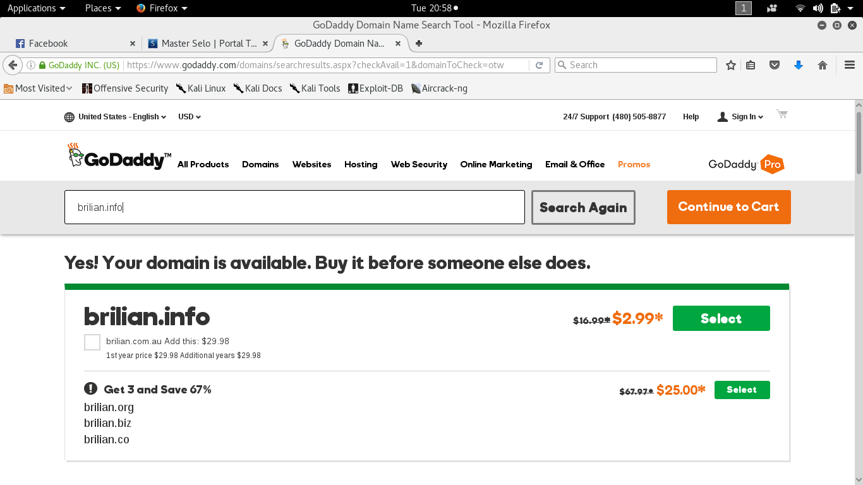
Task: Select brilian.info for $2.99
Action: tap(721, 318)
